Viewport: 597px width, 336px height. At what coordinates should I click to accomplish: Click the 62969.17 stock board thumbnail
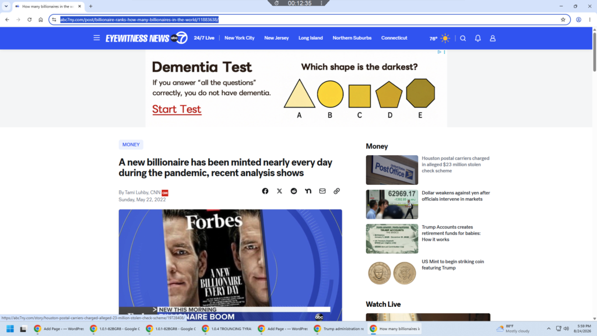(392, 204)
